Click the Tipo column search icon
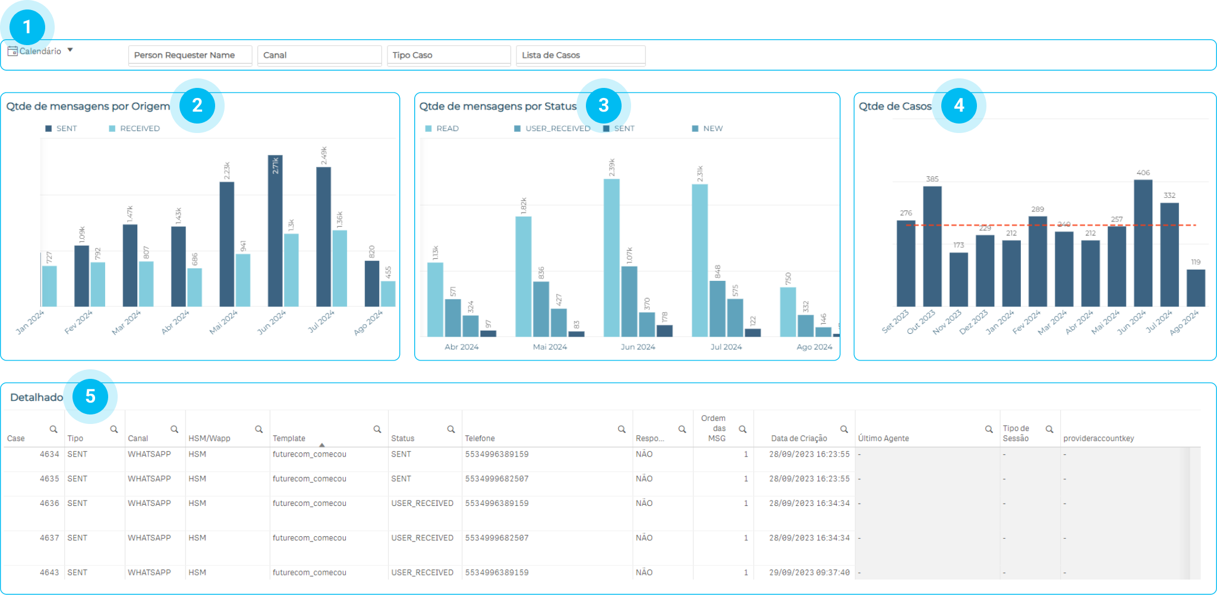The width and height of the screenshot is (1217, 595). pos(114,429)
